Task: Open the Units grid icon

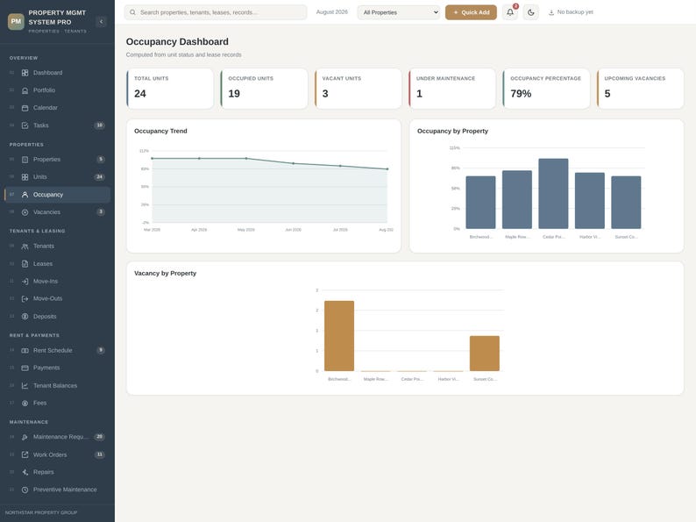Action: click(25, 177)
